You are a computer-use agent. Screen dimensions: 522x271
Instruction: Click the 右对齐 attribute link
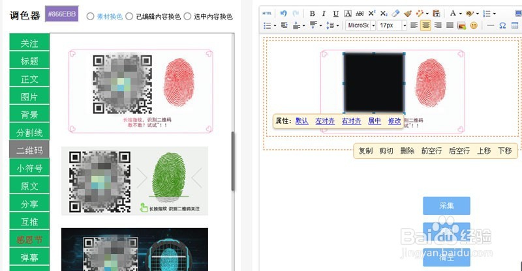(351, 121)
